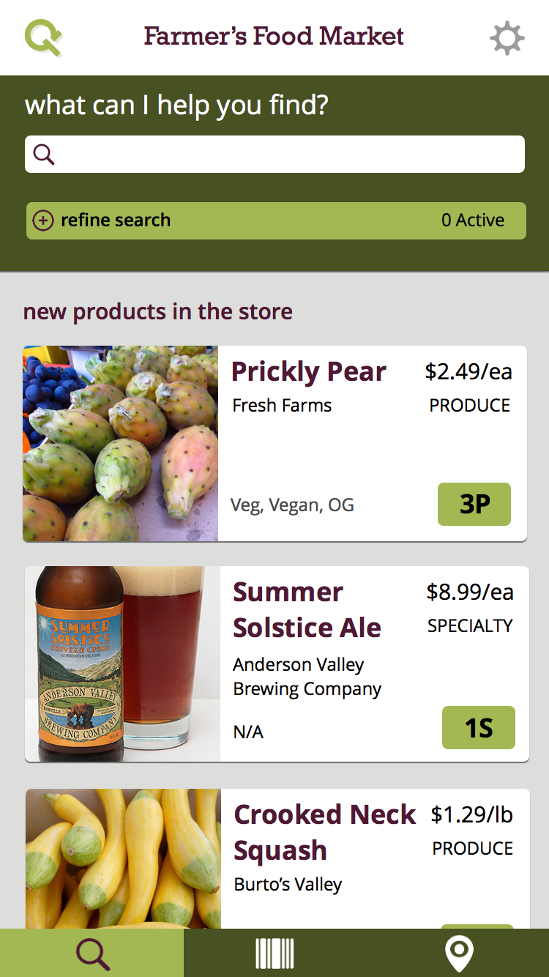This screenshot has width=549, height=977.
Task: Open the Prickly Pear product photo
Action: 121,444
